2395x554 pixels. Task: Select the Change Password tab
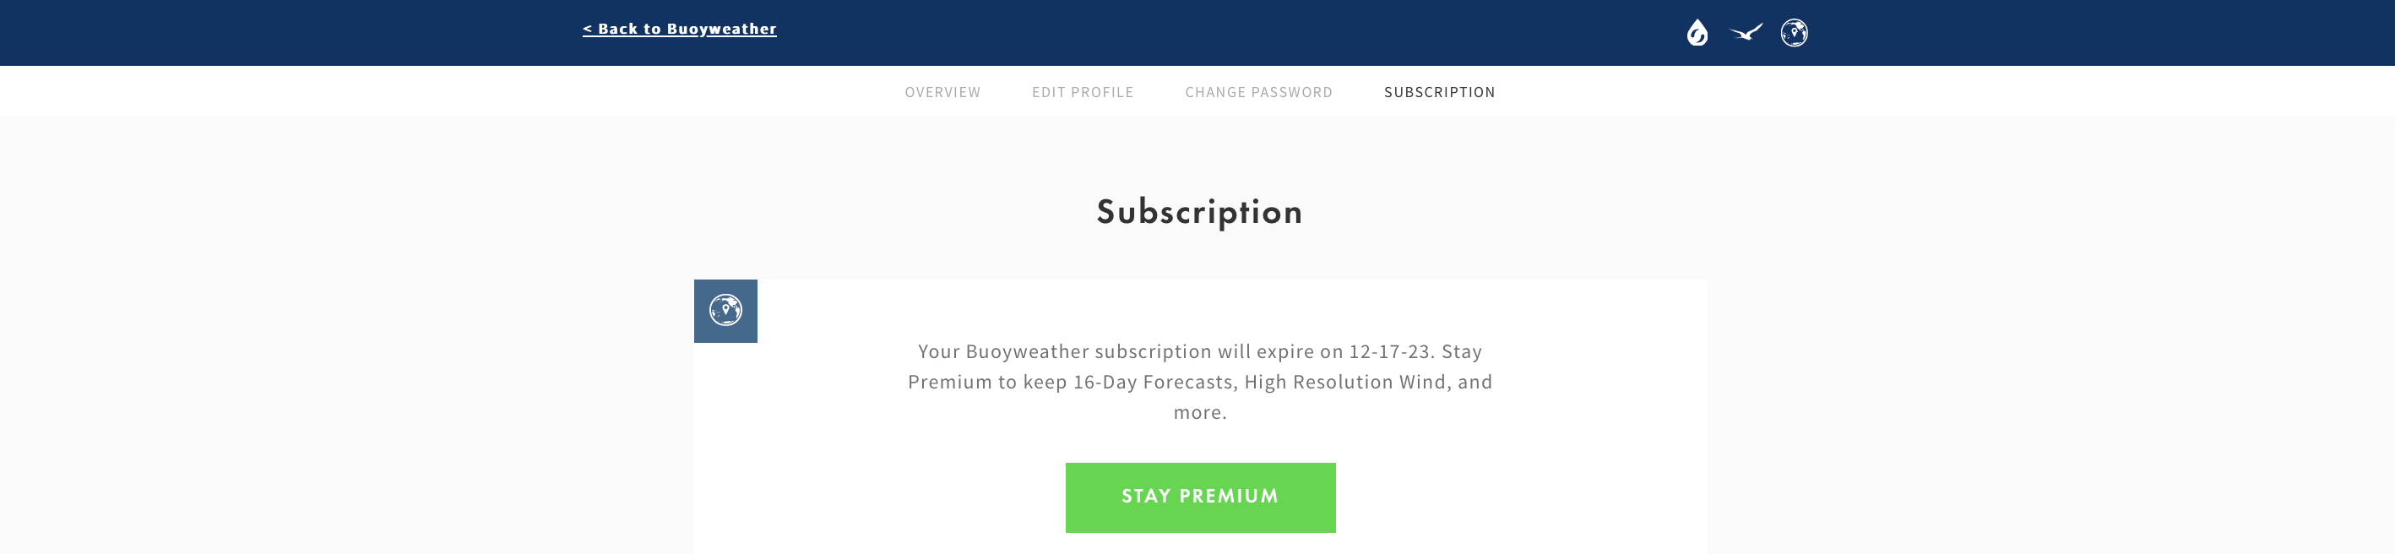pos(1259,92)
